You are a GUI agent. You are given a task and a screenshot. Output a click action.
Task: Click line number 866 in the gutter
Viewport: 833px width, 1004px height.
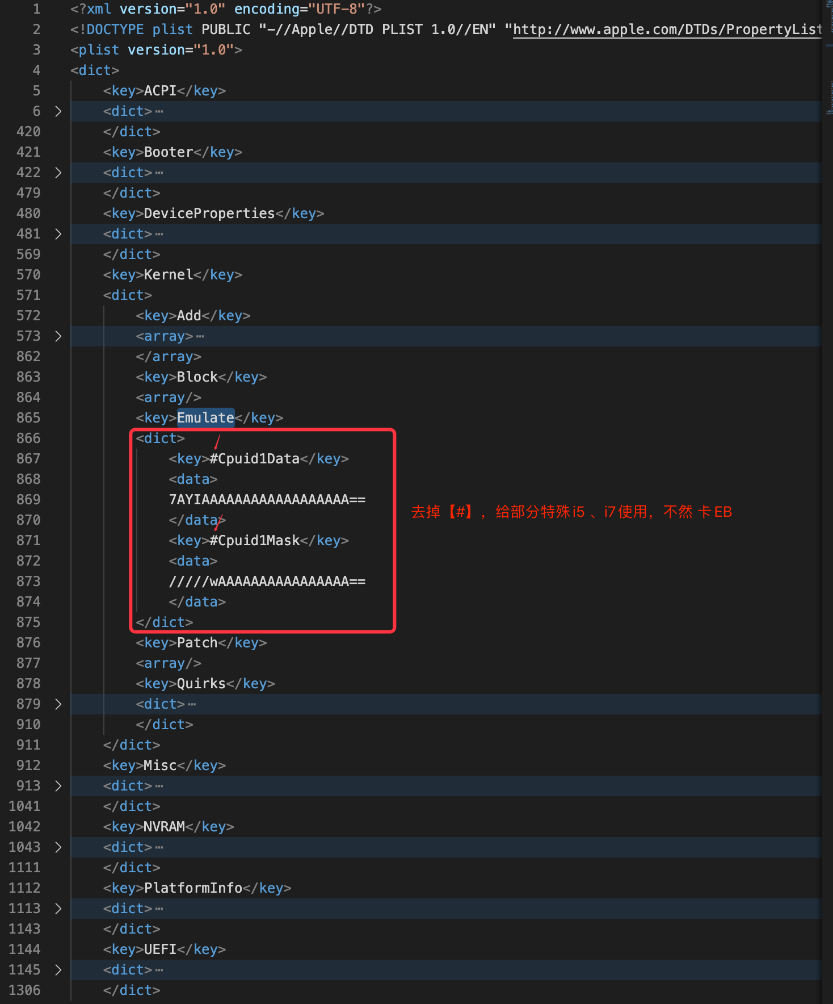[x=28, y=438]
